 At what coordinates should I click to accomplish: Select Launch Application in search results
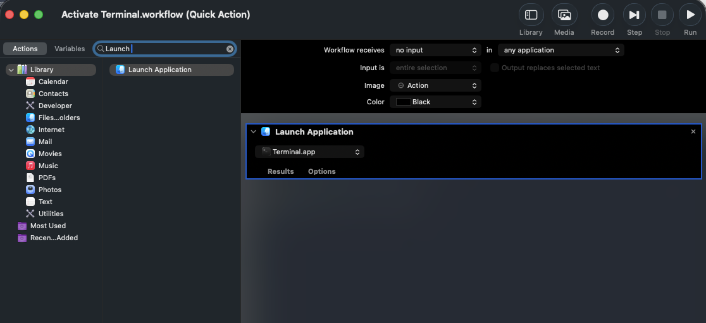tap(159, 70)
